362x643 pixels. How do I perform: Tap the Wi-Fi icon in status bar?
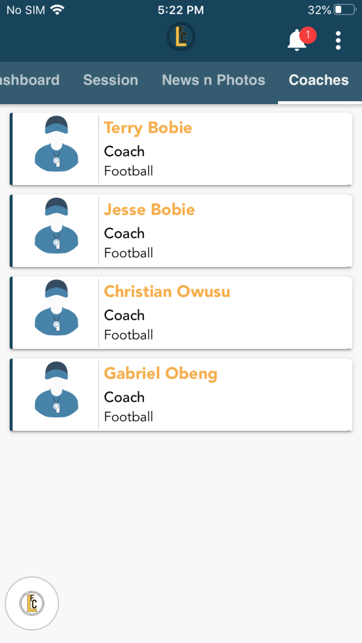point(57,10)
